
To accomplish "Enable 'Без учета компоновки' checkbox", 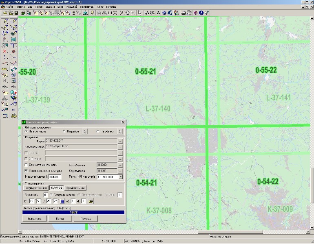I will click(26, 165).
